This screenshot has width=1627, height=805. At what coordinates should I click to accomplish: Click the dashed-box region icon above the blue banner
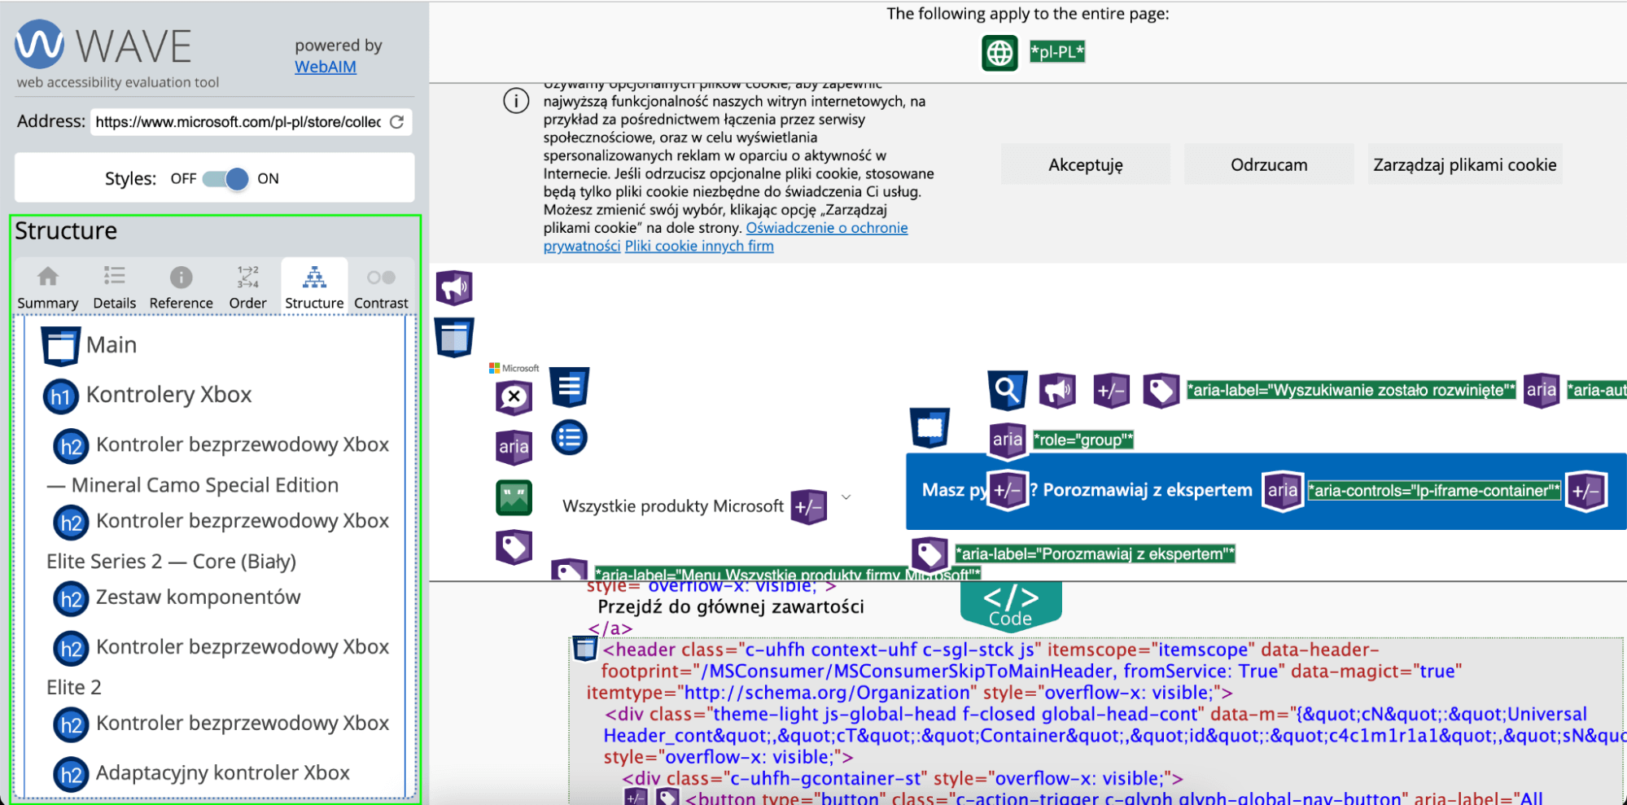point(929,428)
